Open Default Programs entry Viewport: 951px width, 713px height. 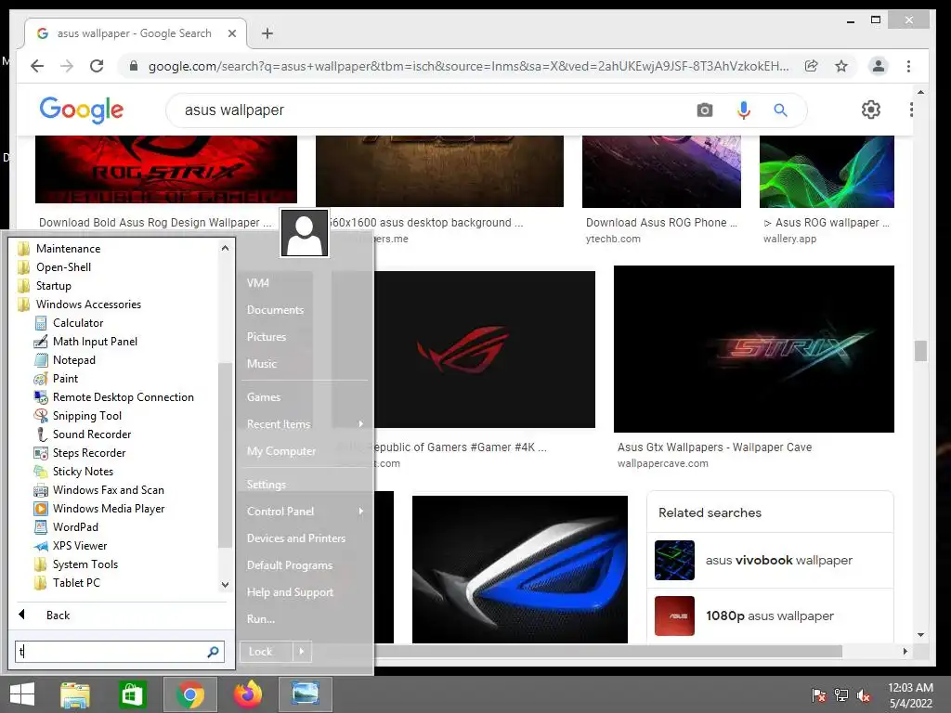coord(290,565)
